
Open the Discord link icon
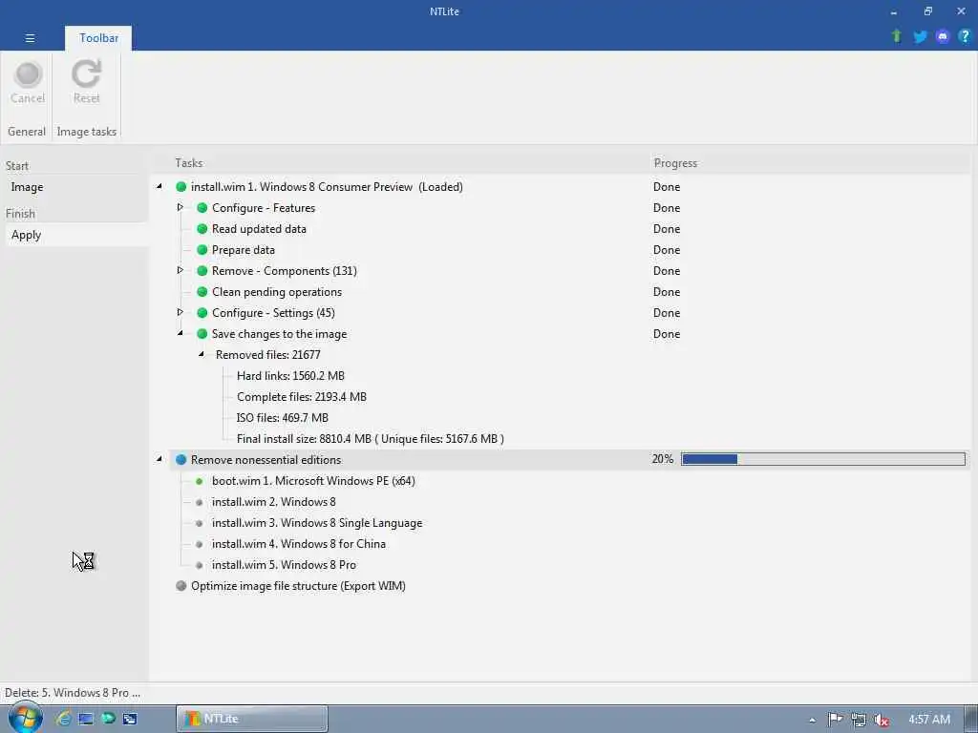pyautogui.click(x=943, y=36)
